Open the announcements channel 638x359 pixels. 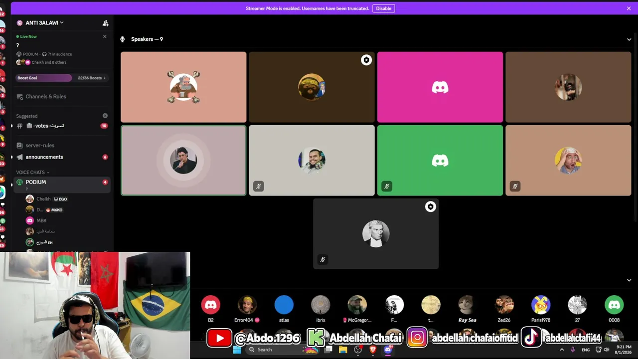point(61,157)
